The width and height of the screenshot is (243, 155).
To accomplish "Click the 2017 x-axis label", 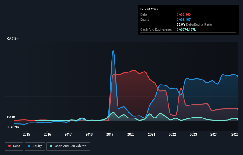I will point(68,134).
